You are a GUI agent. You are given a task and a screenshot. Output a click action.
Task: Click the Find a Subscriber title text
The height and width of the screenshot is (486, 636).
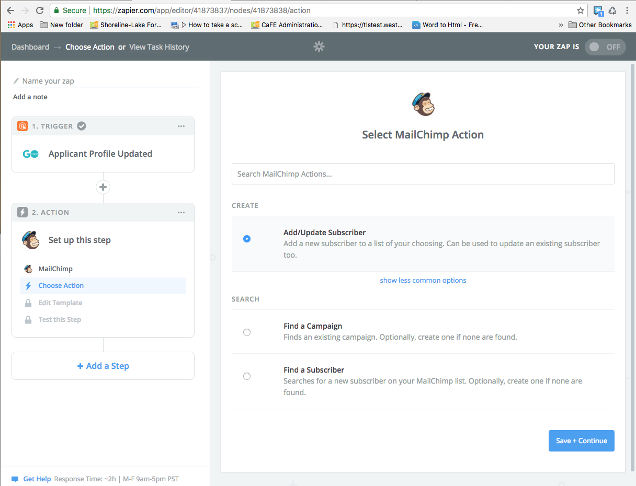[314, 370]
